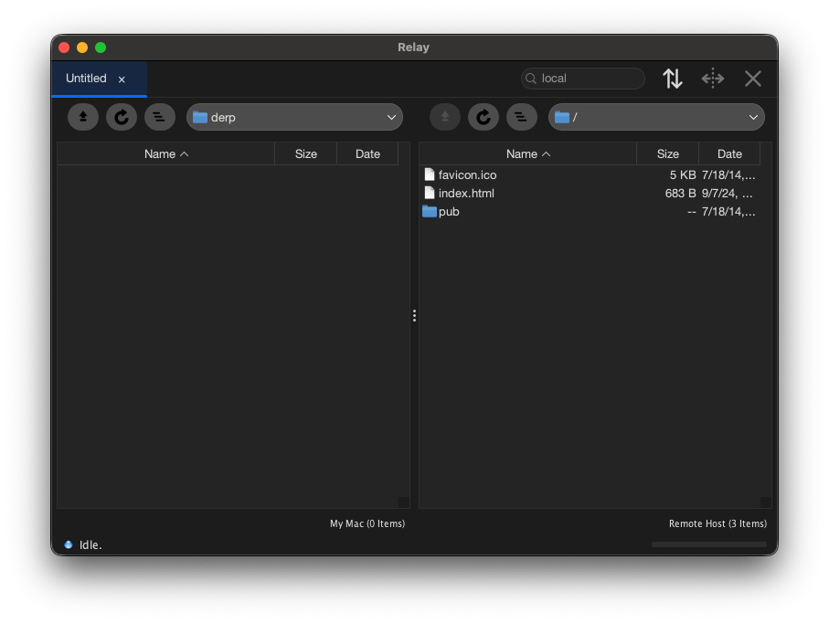This screenshot has height=623, width=829.
Task: Select the pub folder name
Action: 449,212
